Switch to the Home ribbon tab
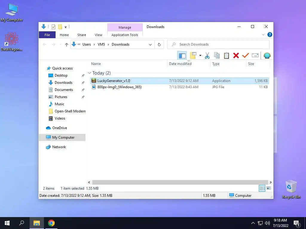Viewport: 306px width, 229px height. click(64, 35)
